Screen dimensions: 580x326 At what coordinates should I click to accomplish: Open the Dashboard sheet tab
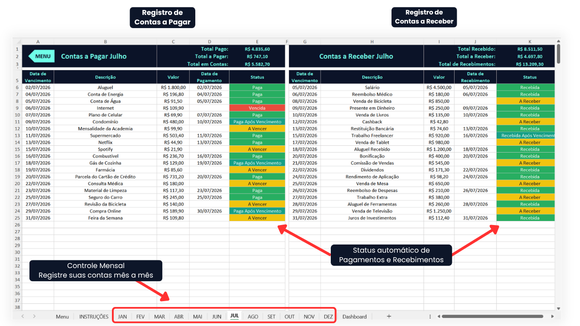coord(354,316)
